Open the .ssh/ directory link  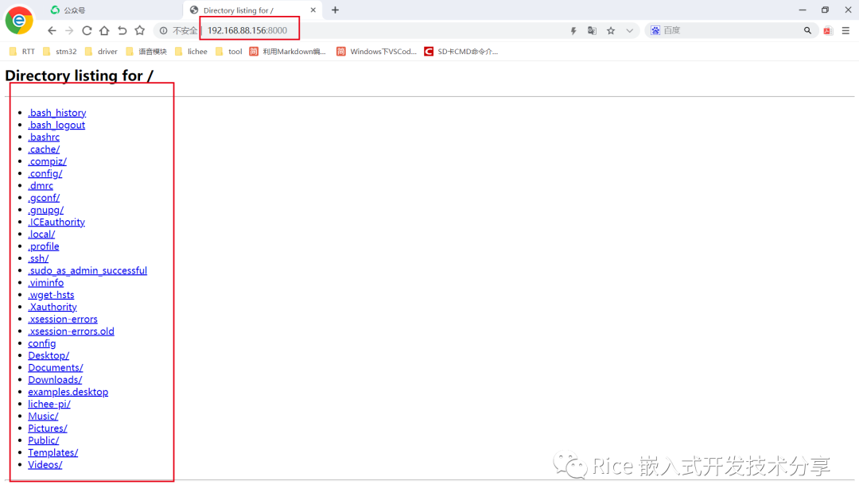pyautogui.click(x=38, y=258)
